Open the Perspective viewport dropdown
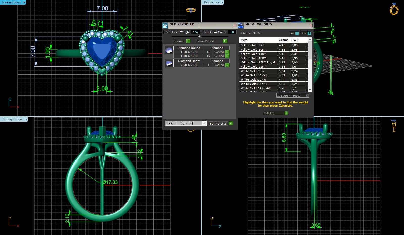Viewport: 404px width, 235px height. pyautogui.click(x=222, y=2)
